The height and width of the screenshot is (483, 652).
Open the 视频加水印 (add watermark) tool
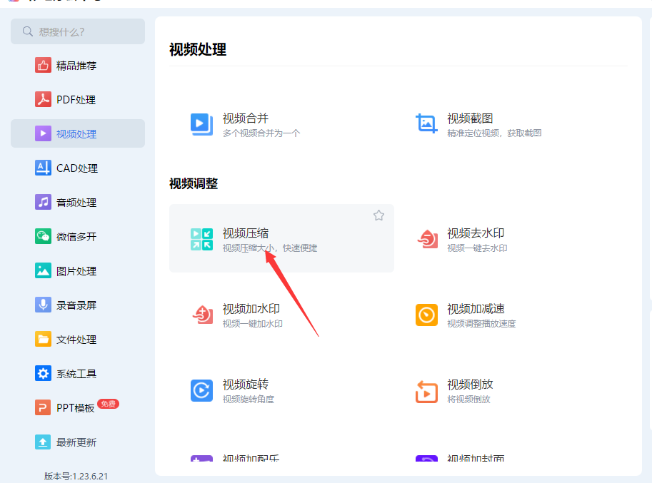pos(246,315)
